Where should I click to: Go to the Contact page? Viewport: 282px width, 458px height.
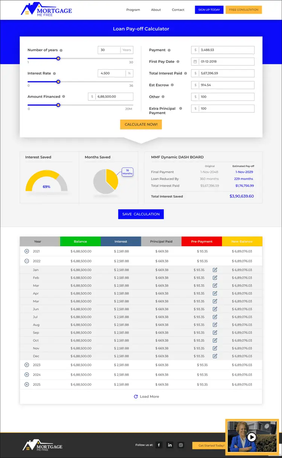coord(178,10)
